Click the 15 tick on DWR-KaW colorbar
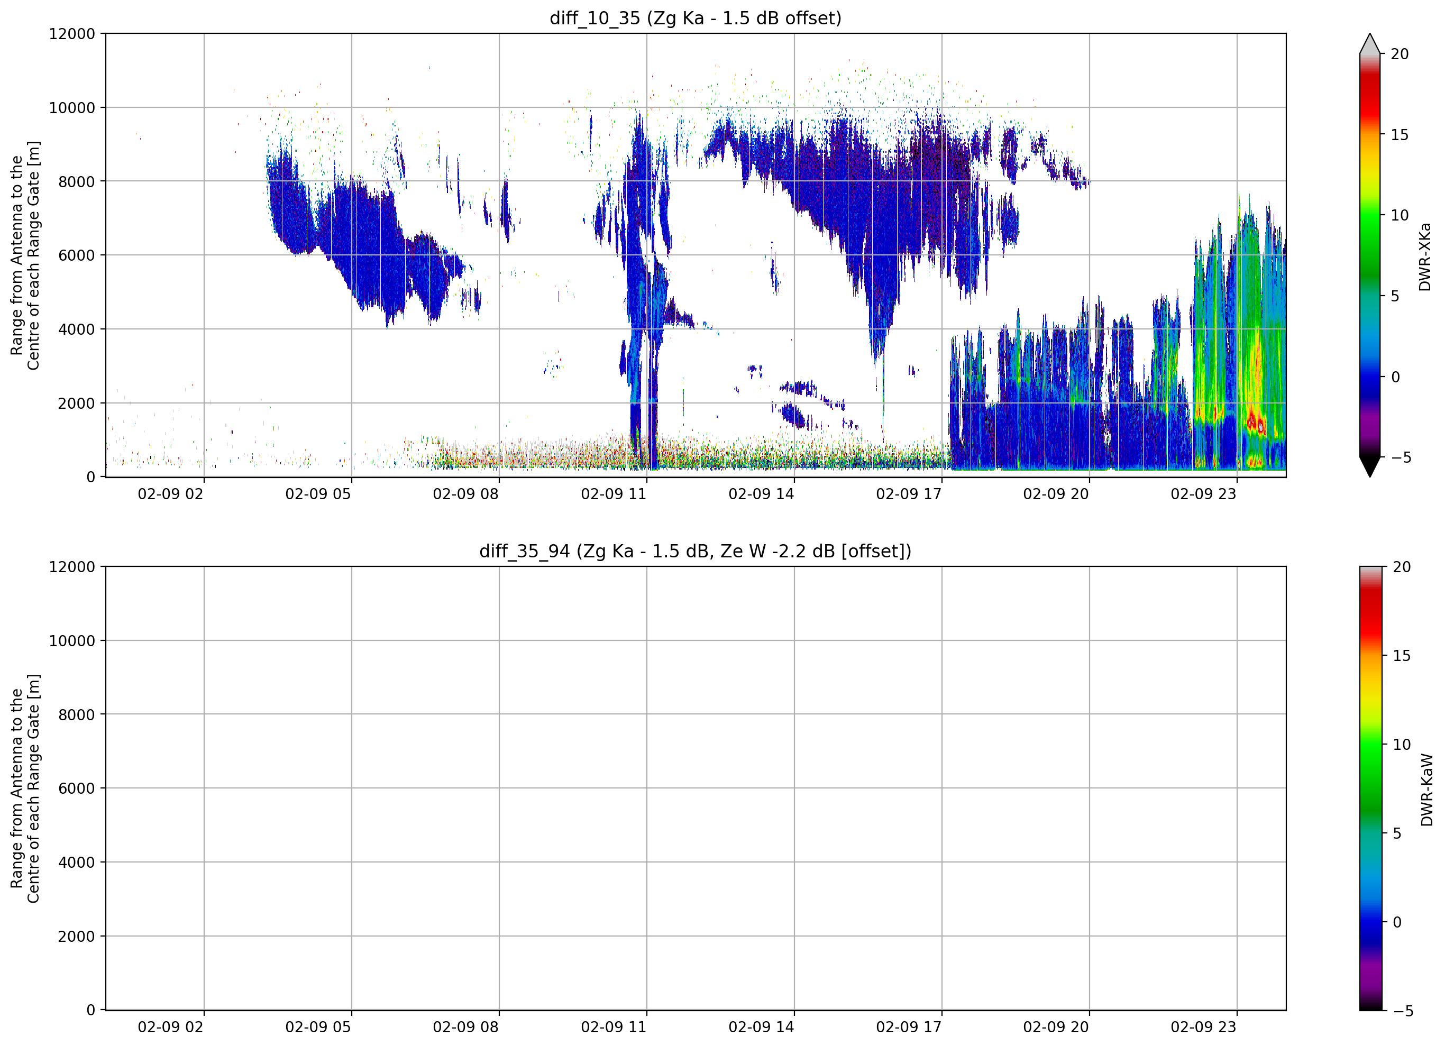The image size is (1445, 1046). (x=1402, y=656)
